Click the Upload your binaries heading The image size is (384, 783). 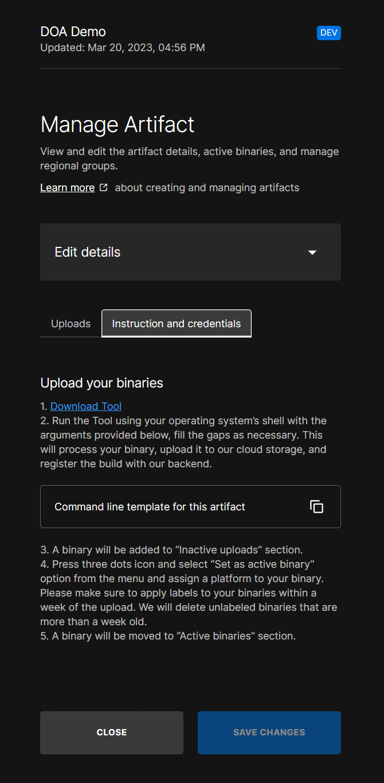coord(101,383)
